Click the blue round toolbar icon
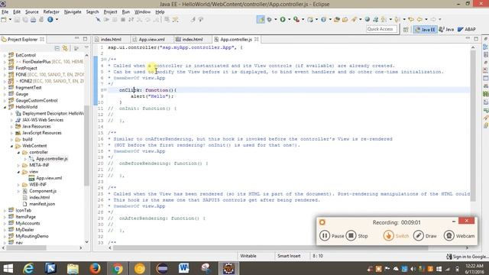This screenshot has width=489, height=275. [x=50, y=20]
